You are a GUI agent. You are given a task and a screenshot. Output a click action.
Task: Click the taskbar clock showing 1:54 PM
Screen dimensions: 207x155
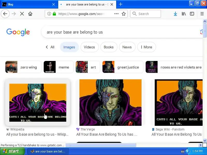point(197,151)
